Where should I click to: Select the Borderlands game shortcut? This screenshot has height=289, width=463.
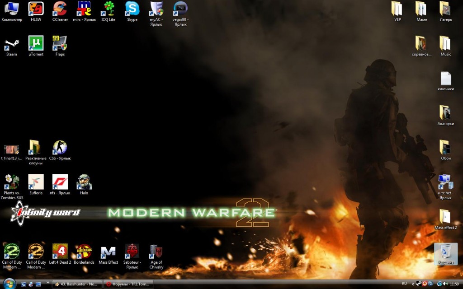(84, 252)
